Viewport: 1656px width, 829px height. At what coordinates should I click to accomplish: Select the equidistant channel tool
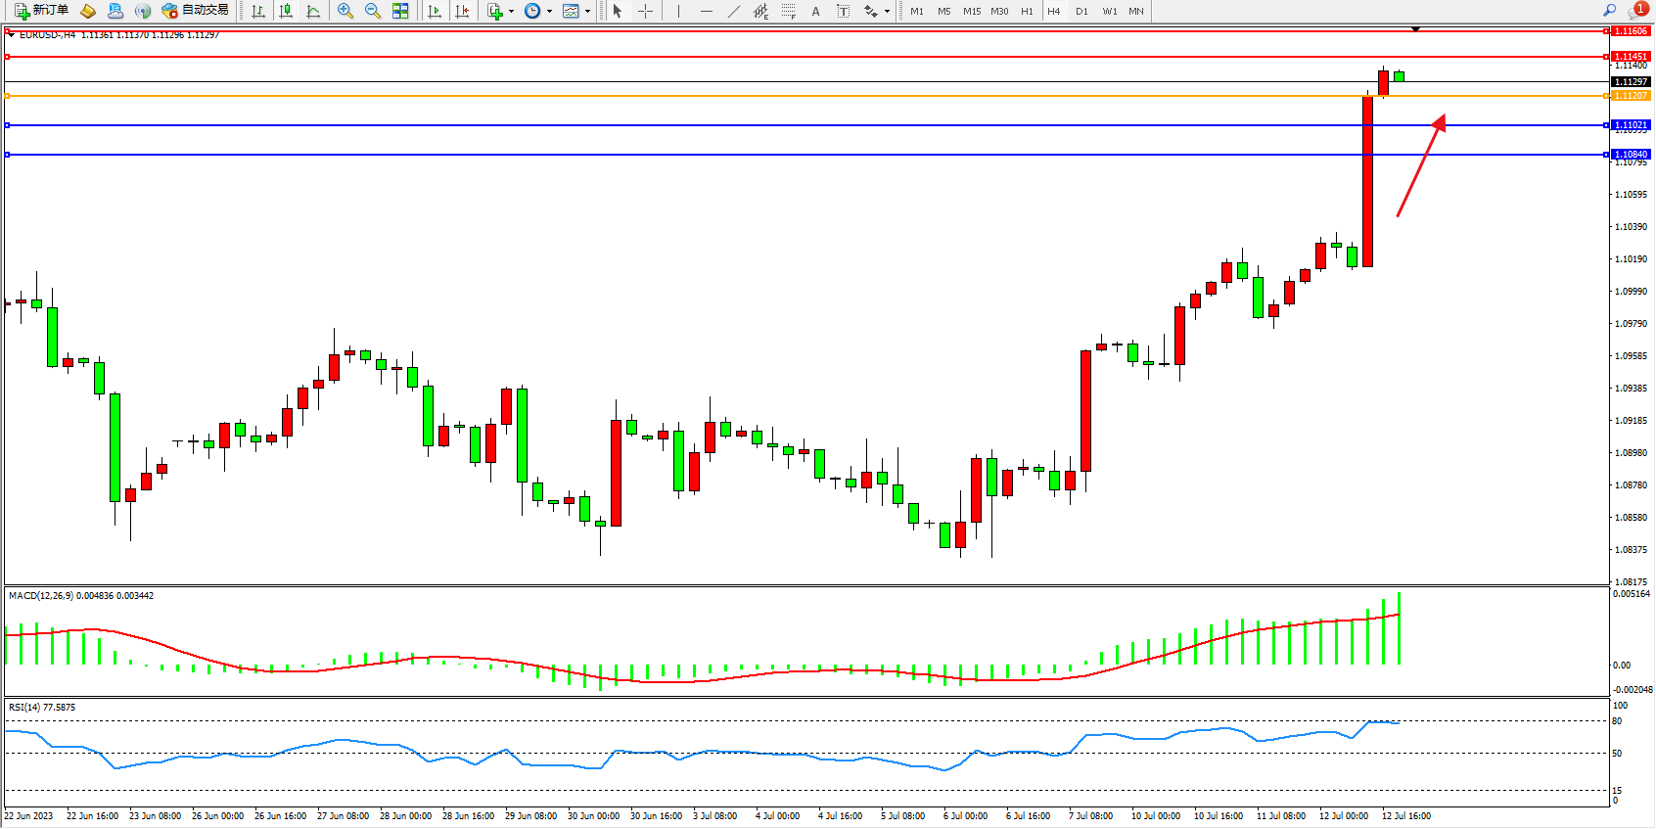tap(760, 11)
